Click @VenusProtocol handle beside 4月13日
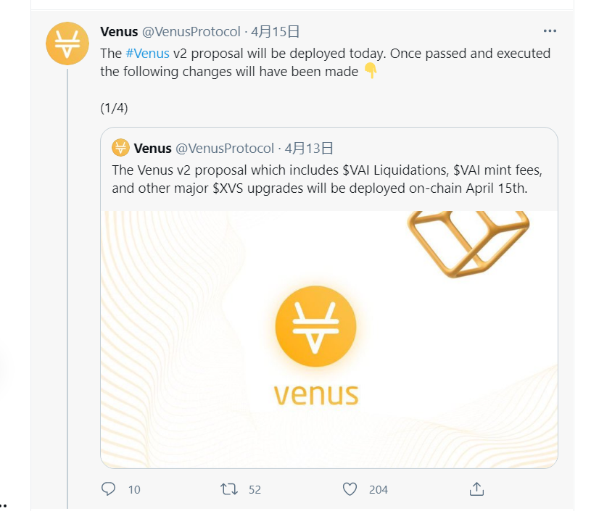This screenshot has width=591, height=511. tap(225, 149)
